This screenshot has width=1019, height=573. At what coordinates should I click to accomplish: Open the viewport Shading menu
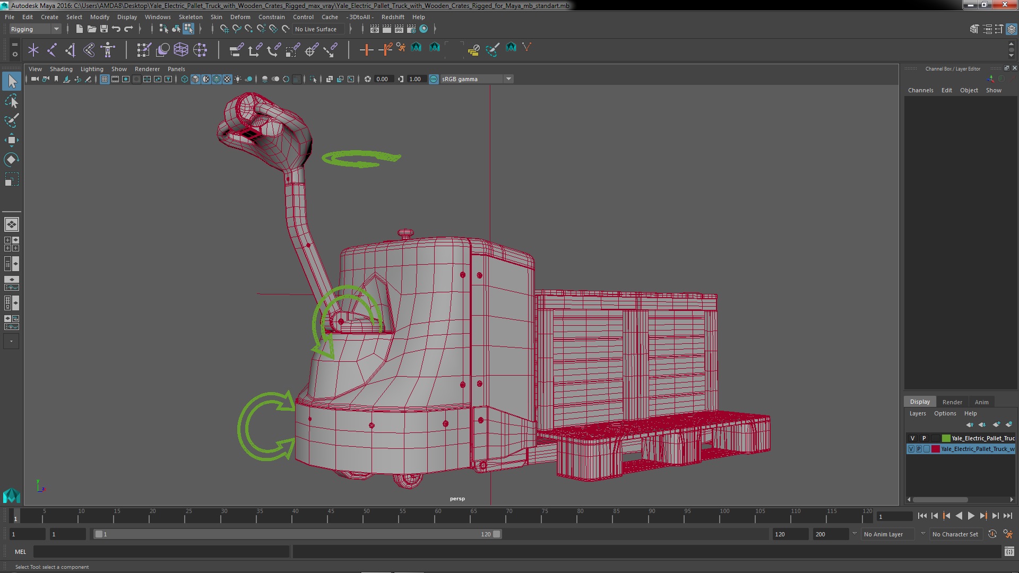click(61, 69)
